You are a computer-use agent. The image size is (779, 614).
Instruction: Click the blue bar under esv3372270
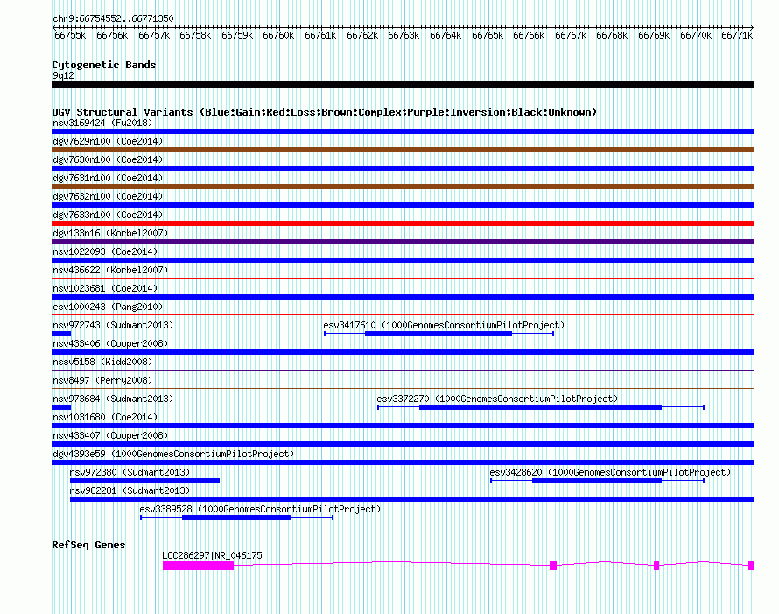tap(541, 407)
